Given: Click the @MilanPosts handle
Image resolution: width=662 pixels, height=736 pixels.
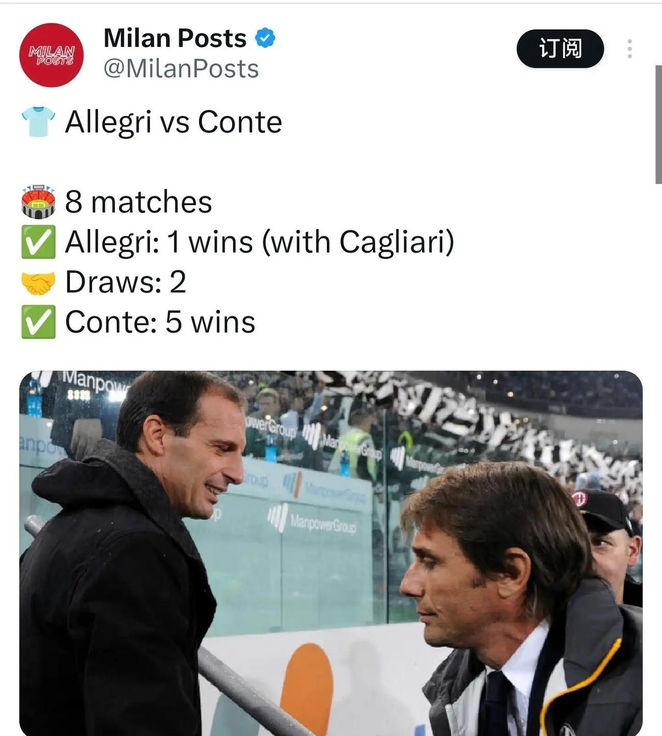Looking at the screenshot, I should [181, 69].
